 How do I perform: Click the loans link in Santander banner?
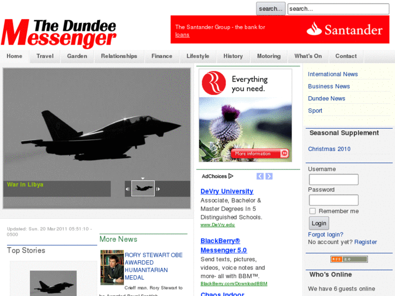tap(182, 35)
